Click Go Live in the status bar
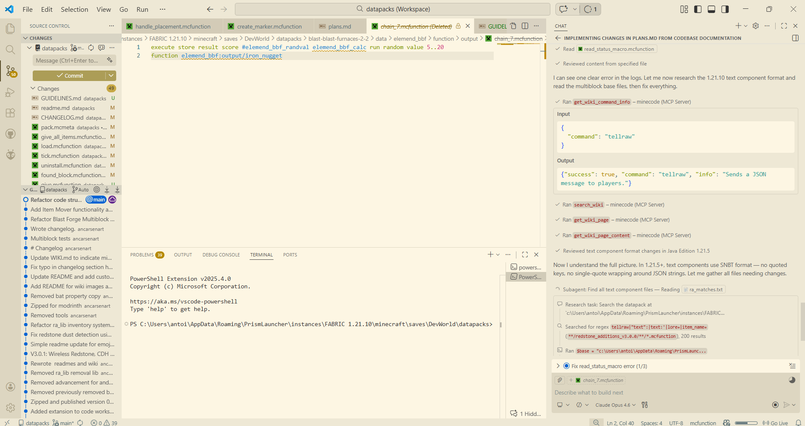Image resolution: width=805 pixels, height=426 pixels. 775,423
